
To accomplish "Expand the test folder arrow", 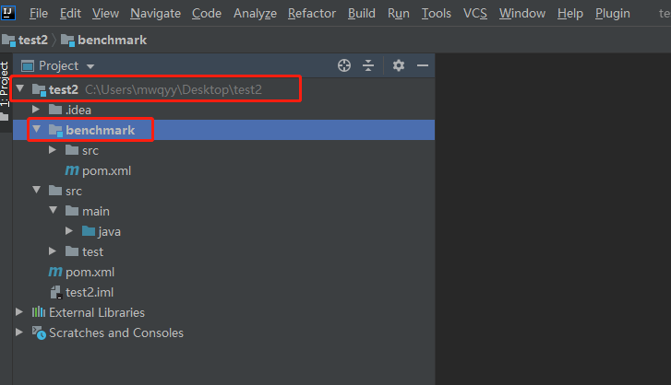I will (53, 251).
